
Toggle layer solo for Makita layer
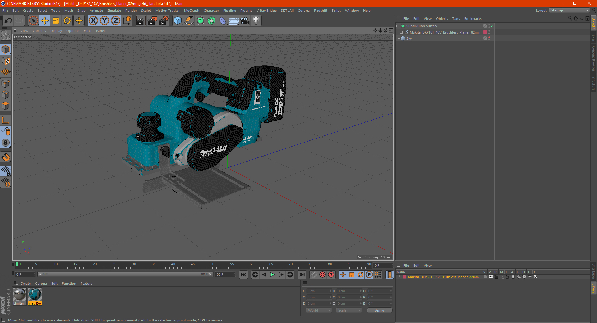point(485,277)
